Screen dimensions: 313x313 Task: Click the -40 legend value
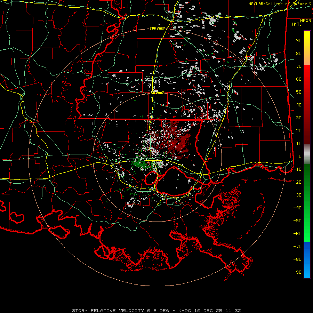(x=297, y=208)
